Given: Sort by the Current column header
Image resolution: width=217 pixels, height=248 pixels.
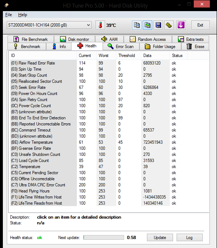Looking at the screenshot, I should (87, 56).
